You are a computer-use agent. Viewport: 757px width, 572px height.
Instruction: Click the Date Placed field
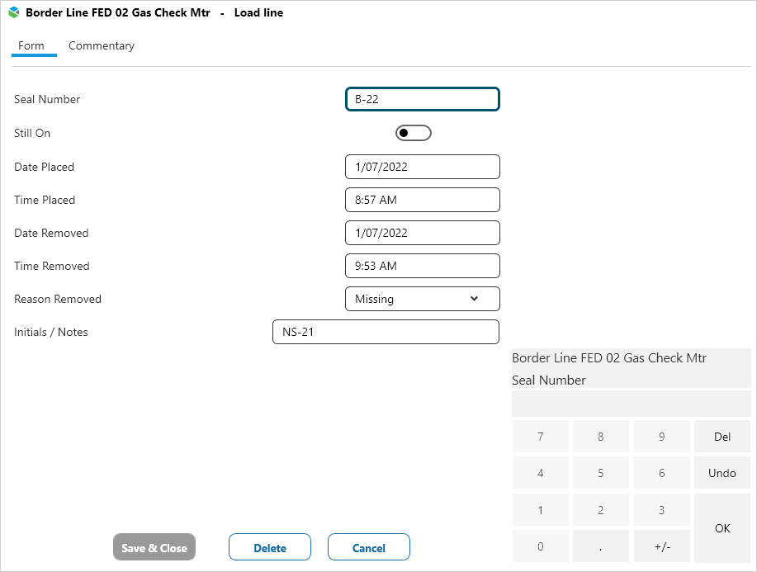pos(422,167)
